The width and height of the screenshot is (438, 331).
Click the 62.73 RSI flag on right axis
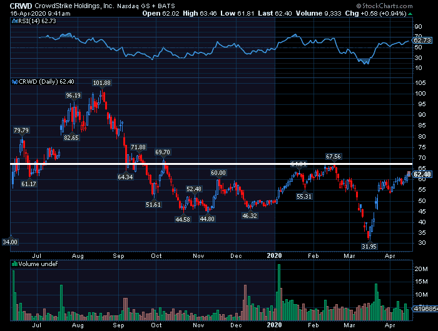[x=422, y=40]
